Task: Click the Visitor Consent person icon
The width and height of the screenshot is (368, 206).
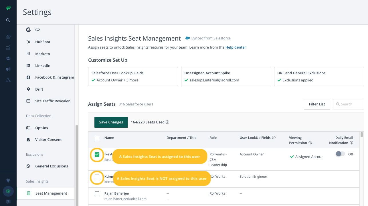Action: pos(28,140)
